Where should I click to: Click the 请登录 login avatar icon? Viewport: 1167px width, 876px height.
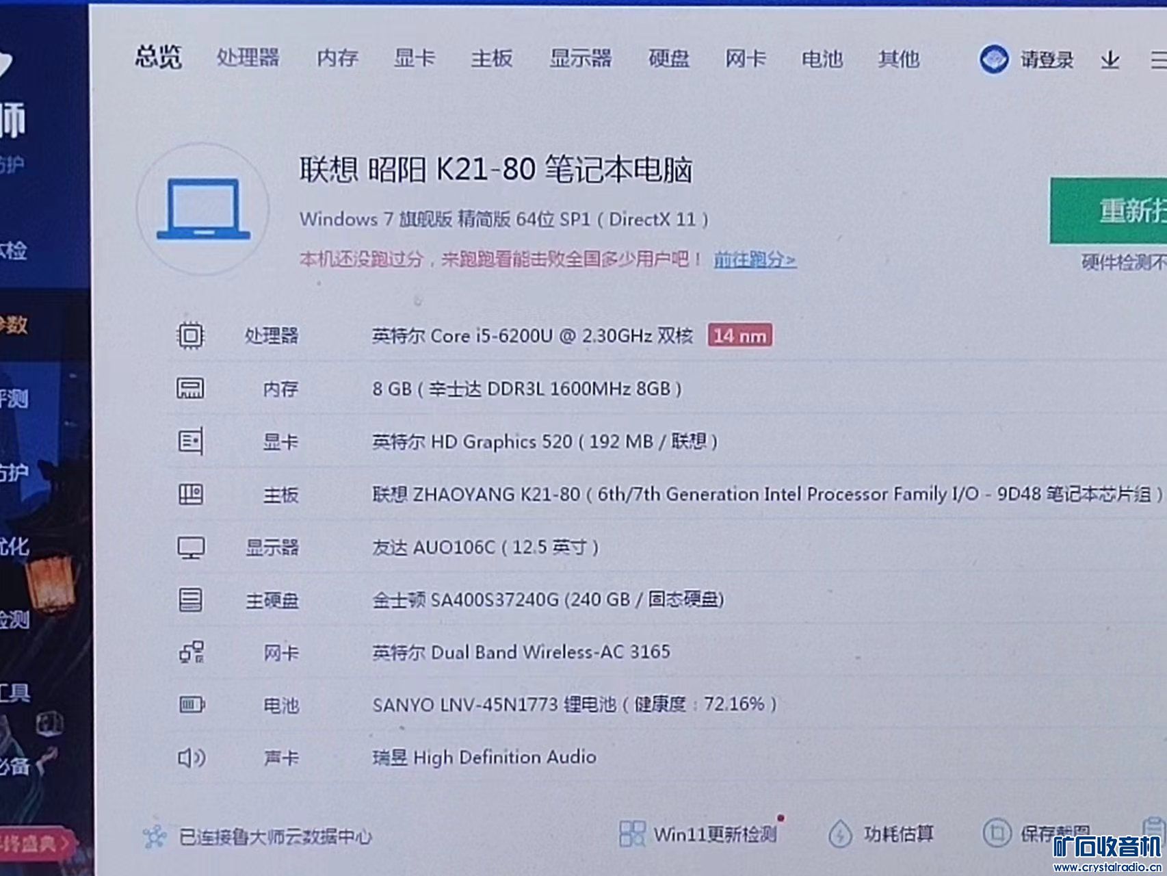click(x=993, y=60)
